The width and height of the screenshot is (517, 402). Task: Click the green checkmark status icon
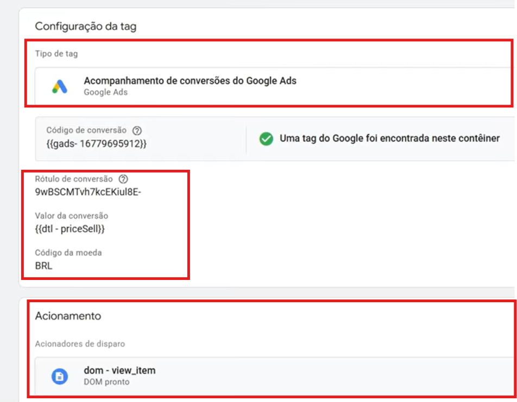coord(266,138)
